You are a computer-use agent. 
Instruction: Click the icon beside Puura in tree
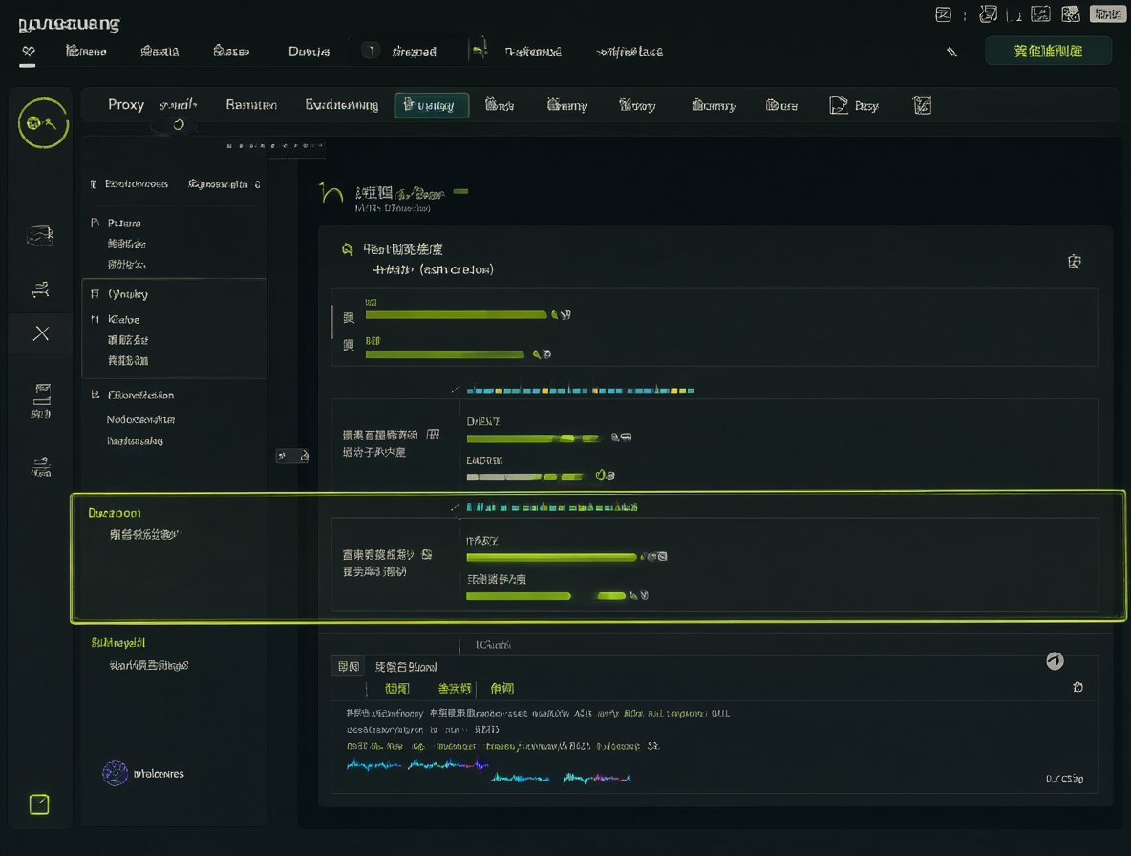pyautogui.click(x=95, y=223)
